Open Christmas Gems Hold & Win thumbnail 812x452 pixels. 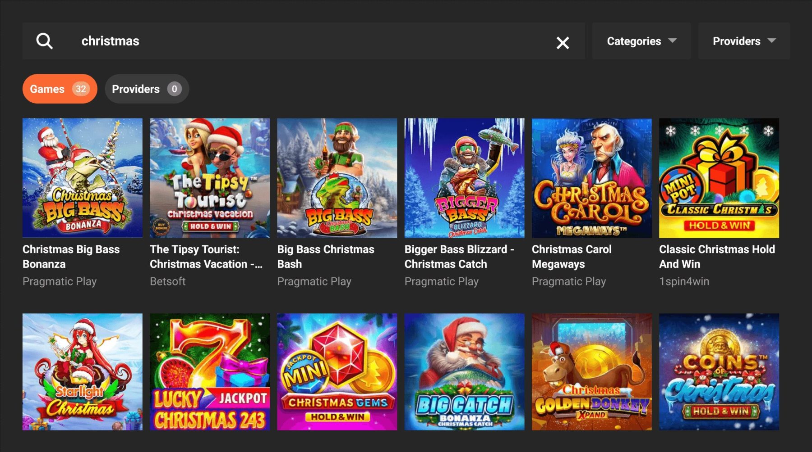click(337, 372)
